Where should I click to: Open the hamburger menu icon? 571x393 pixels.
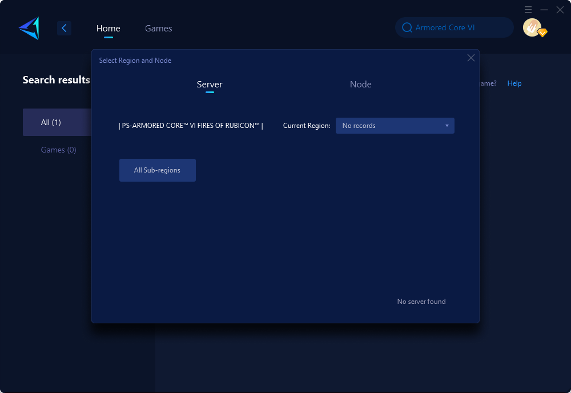coord(528,10)
